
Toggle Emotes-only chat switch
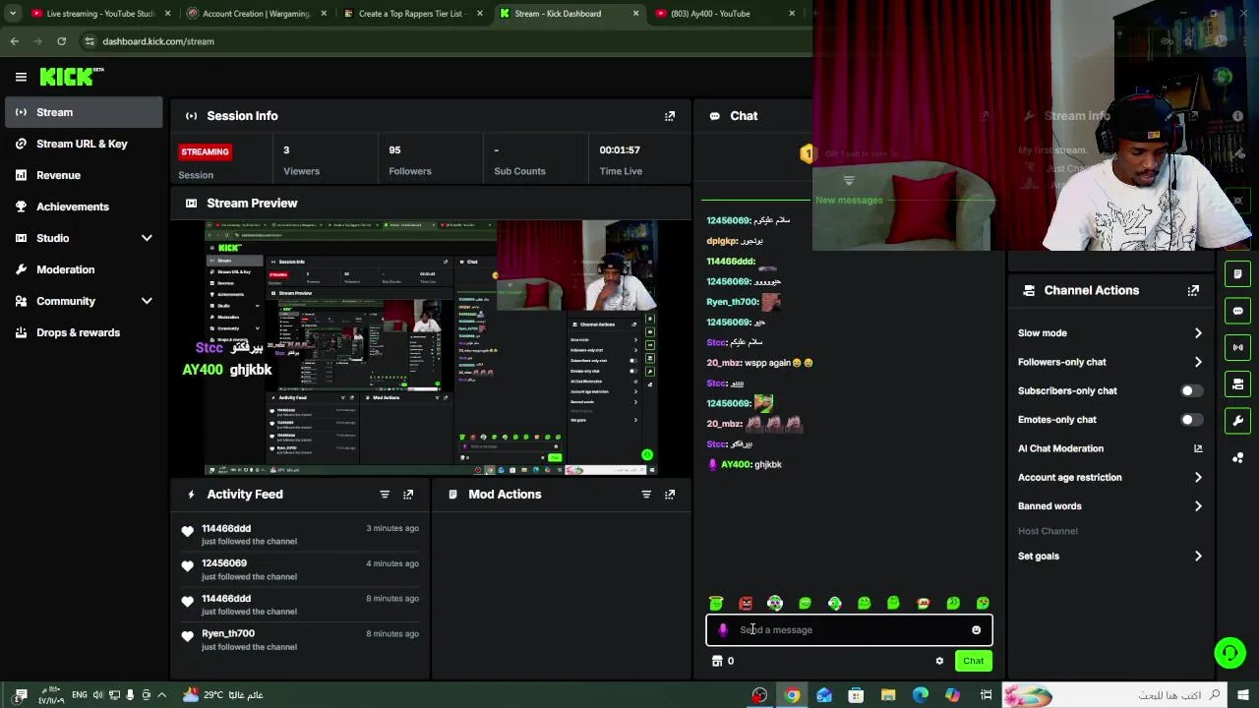point(1190,420)
